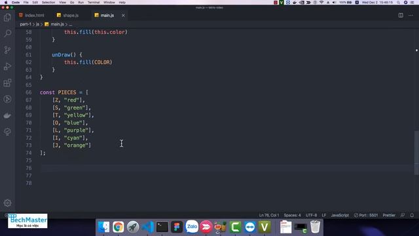Viewport: 419px width, 236px height.
Task: Open the Run and Debug view
Action: point(7,66)
